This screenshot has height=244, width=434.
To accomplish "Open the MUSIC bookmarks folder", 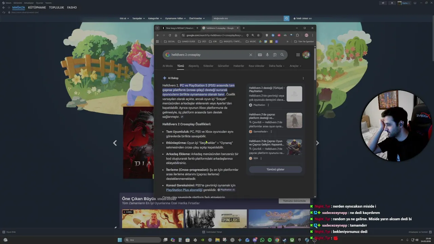I will (251, 42).
